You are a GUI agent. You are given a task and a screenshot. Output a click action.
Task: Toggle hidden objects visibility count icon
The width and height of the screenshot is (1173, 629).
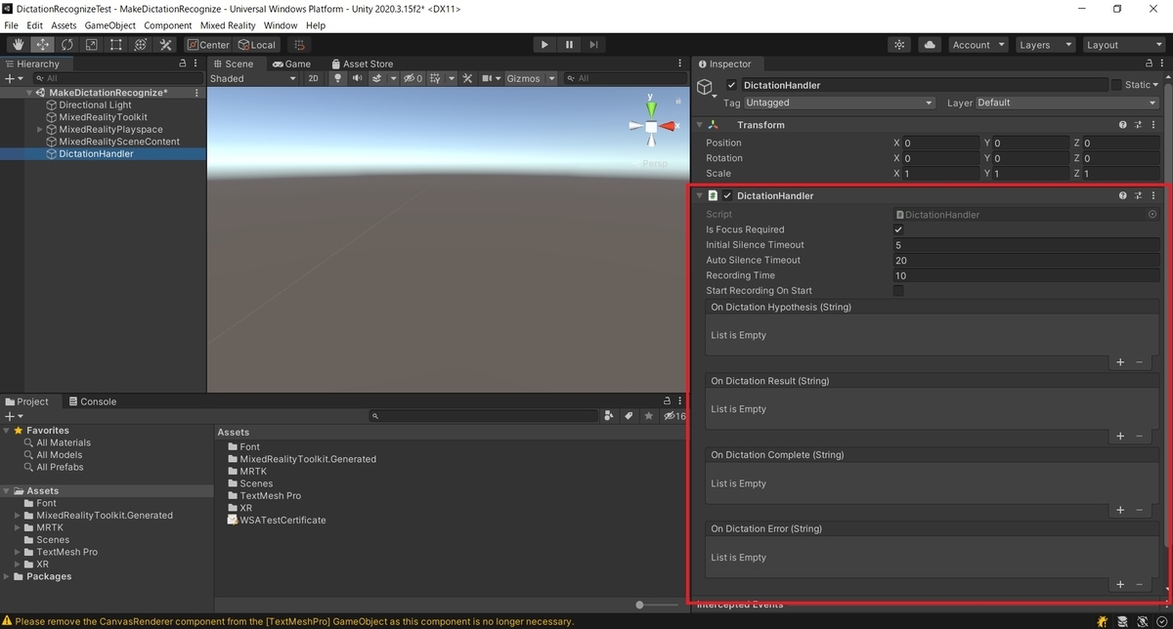click(x=413, y=78)
